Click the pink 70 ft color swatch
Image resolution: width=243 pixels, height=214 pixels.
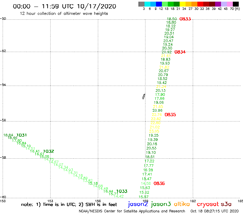click(230, 4)
